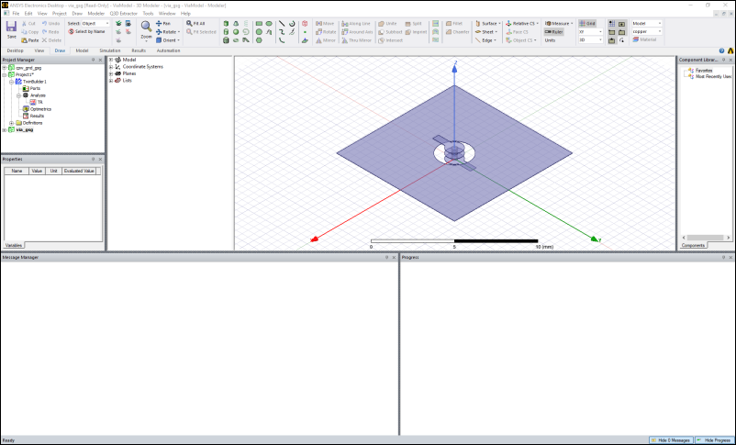
Task: Open the 3D movement mode combo box
Action: (x=590, y=40)
